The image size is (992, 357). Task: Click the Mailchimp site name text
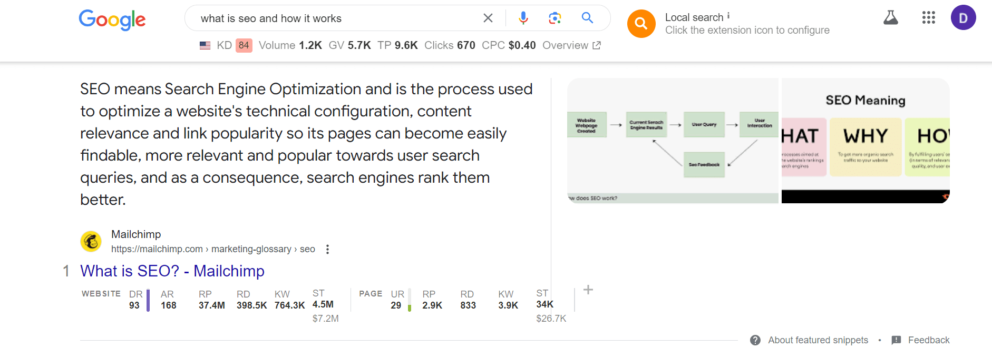tap(136, 234)
